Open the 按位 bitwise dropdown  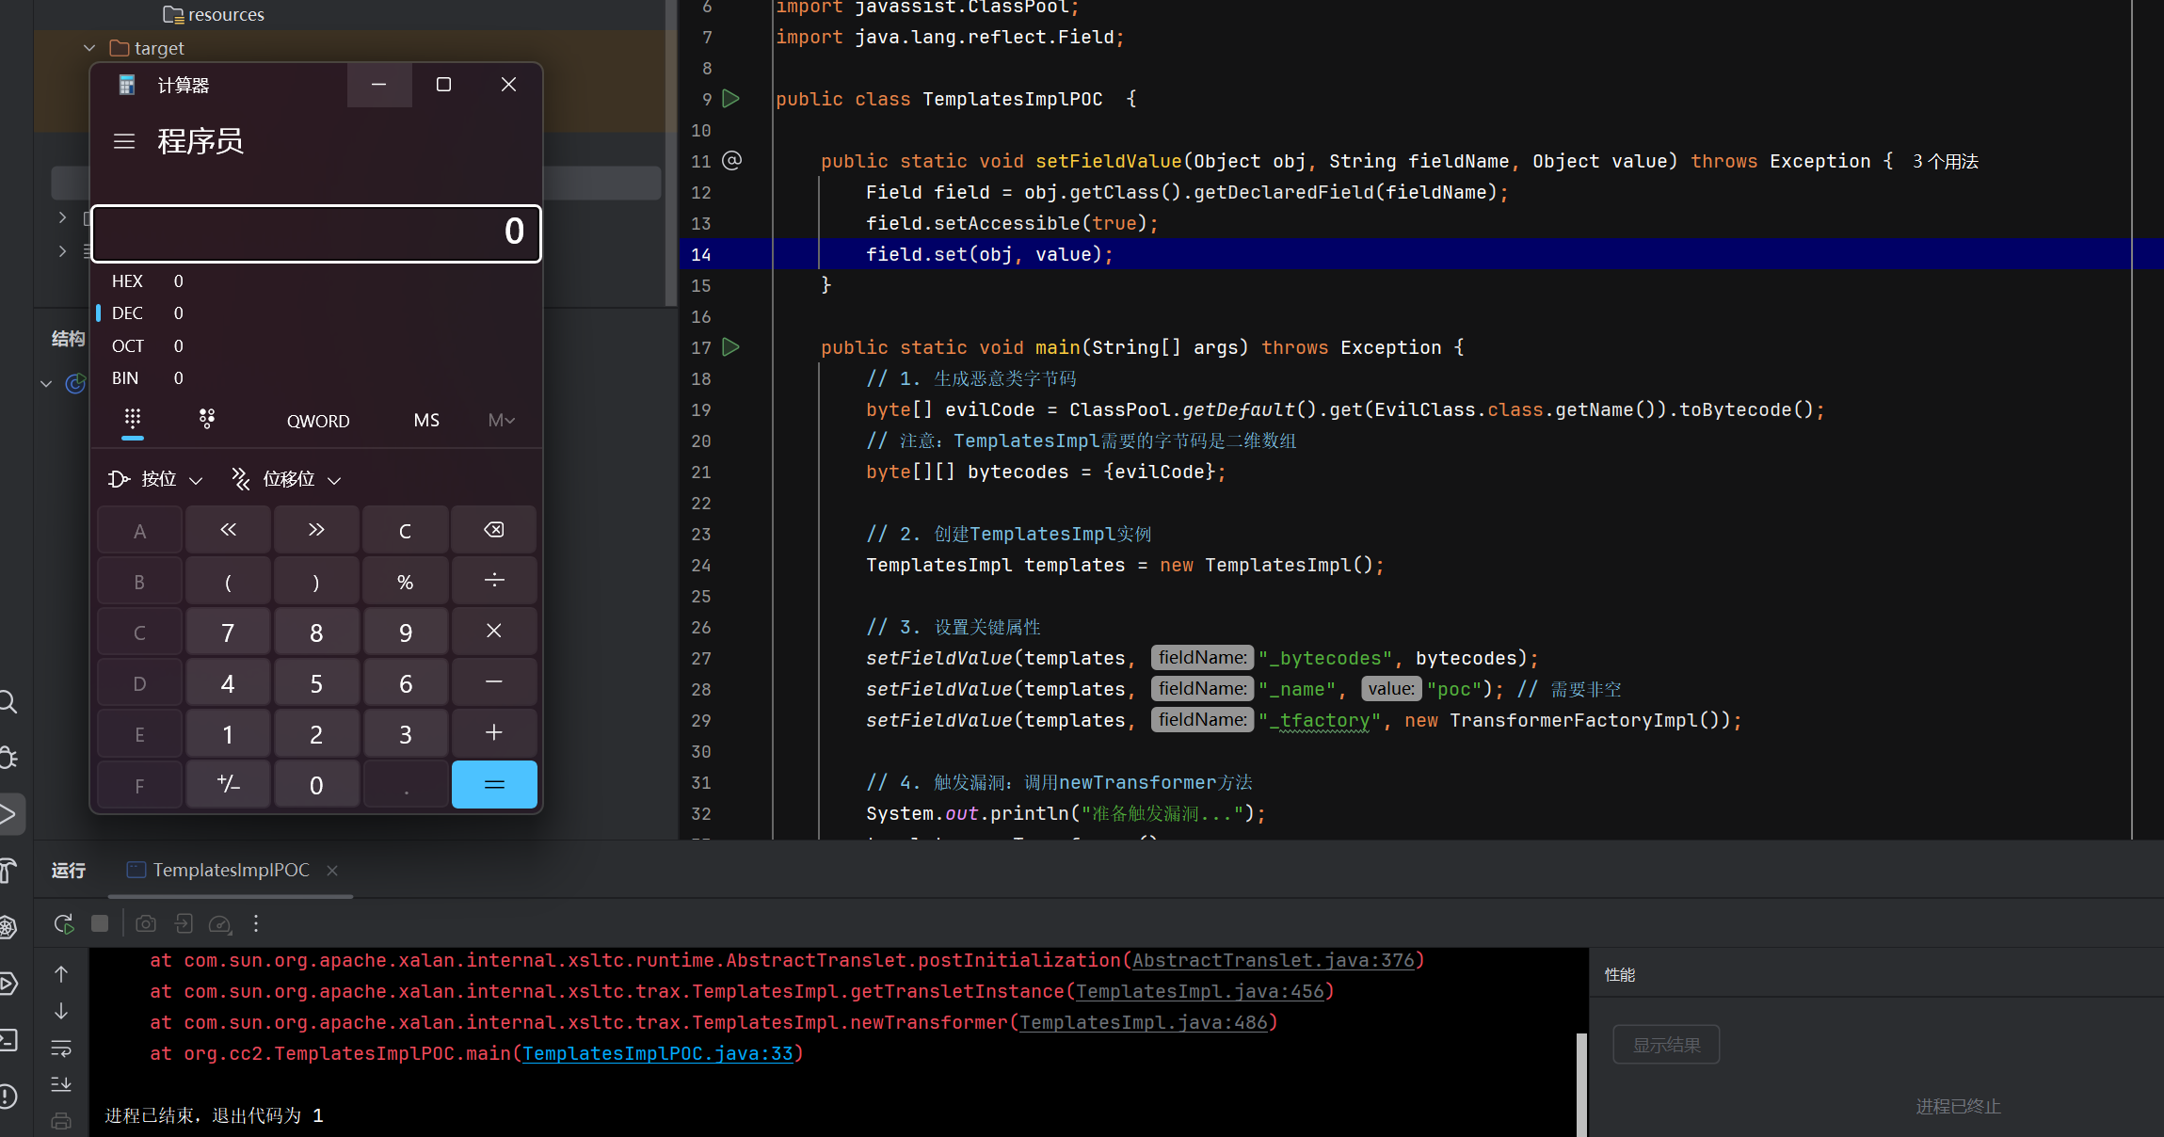pos(155,479)
